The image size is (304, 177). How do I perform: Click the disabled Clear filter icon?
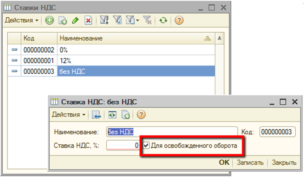[147, 20]
